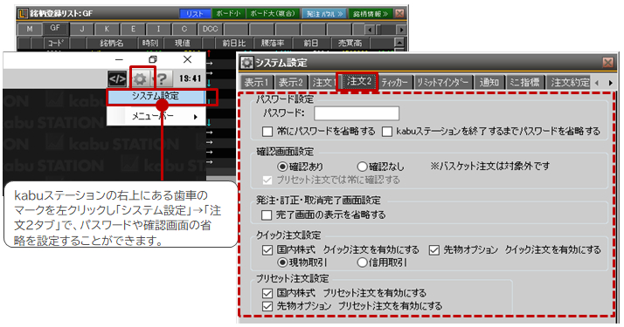624x327 pixels.
Task: Switch to ボード小 view
Action: 228,13
